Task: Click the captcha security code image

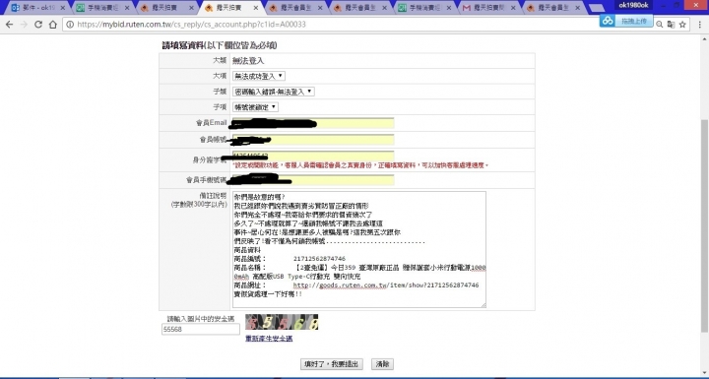Action: point(282,322)
